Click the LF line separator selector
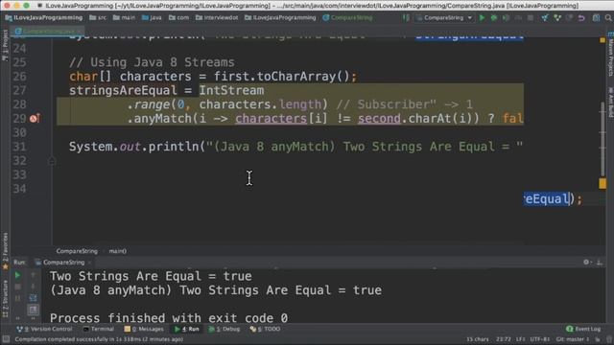The width and height of the screenshot is (614, 345). pyautogui.click(x=520, y=339)
